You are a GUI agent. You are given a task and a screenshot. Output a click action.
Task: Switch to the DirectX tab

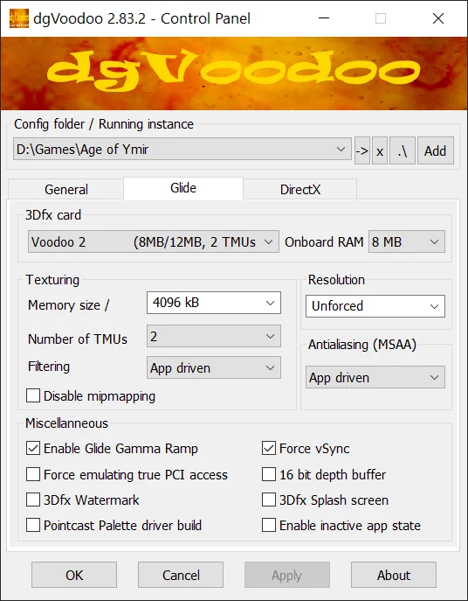(300, 189)
